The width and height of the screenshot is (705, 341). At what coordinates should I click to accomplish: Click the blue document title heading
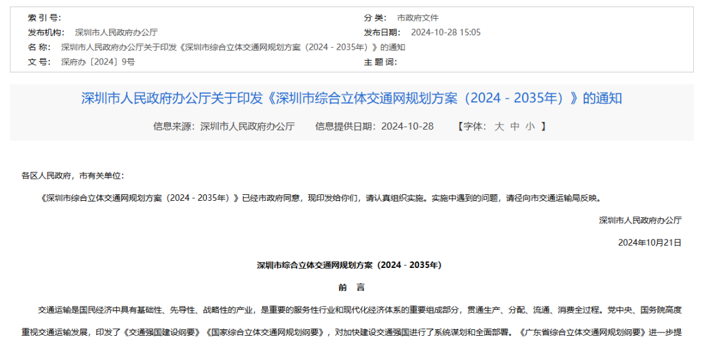click(x=352, y=98)
